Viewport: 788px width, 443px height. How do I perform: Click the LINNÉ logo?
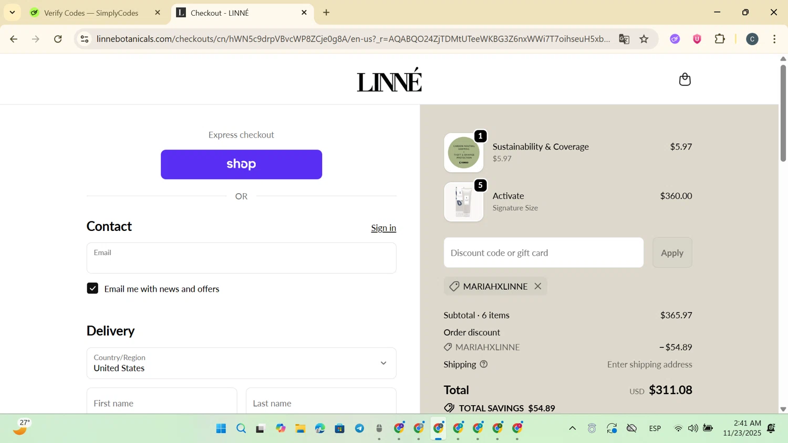coord(389,80)
